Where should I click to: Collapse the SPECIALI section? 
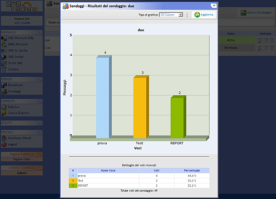(40, 132)
